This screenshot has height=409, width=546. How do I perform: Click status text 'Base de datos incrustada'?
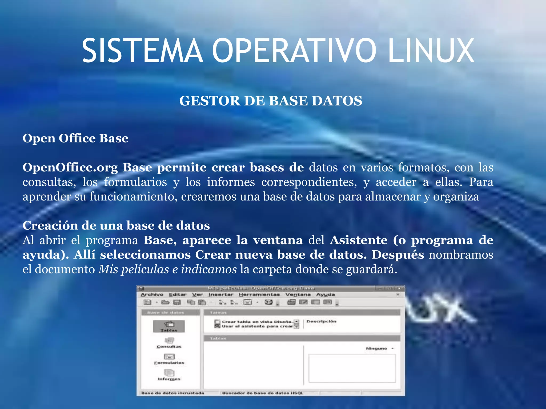click(x=173, y=393)
